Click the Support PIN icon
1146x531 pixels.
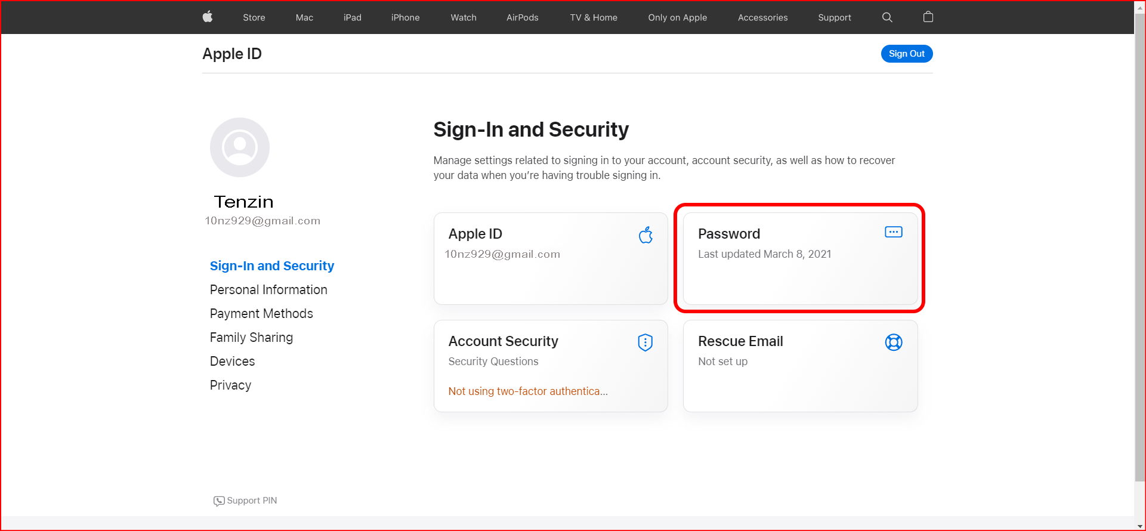tap(218, 501)
